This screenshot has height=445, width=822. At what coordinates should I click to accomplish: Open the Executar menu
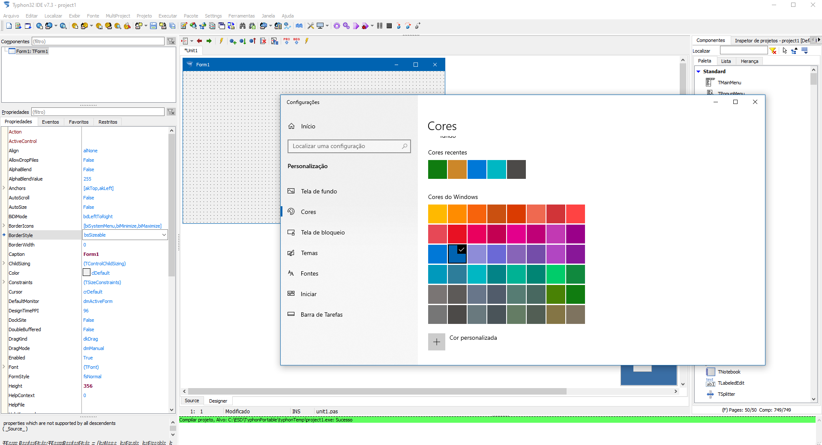click(168, 16)
